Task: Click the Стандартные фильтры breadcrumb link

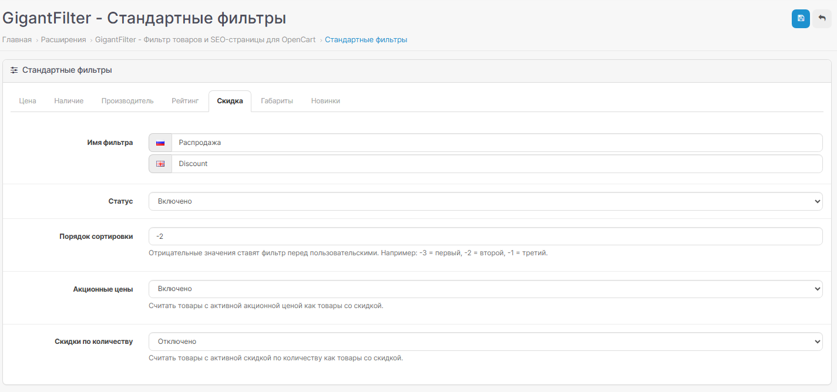Action: tap(366, 40)
